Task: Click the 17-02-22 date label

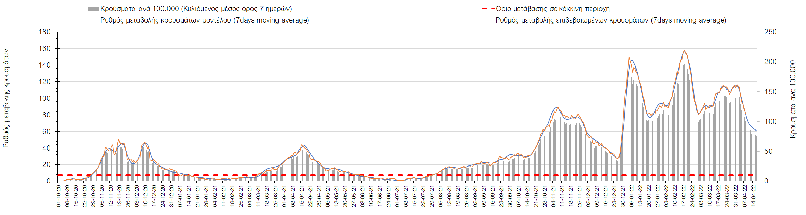Action: [x=684, y=196]
